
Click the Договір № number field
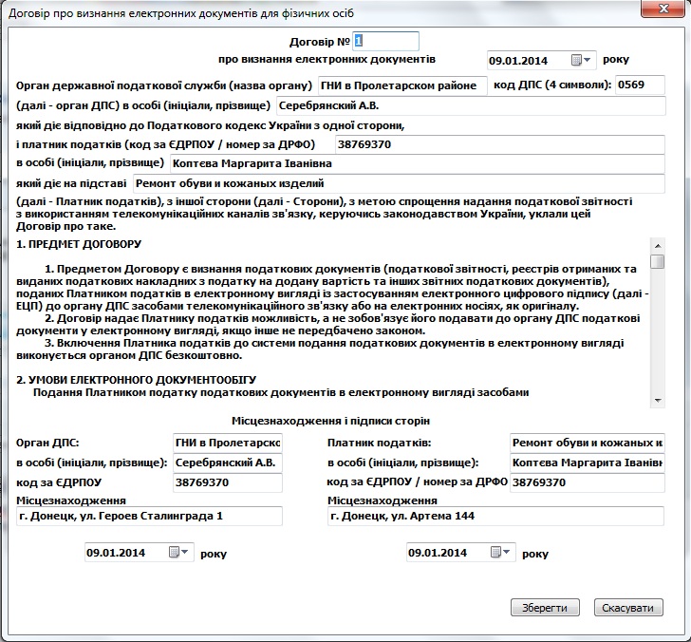tap(385, 41)
